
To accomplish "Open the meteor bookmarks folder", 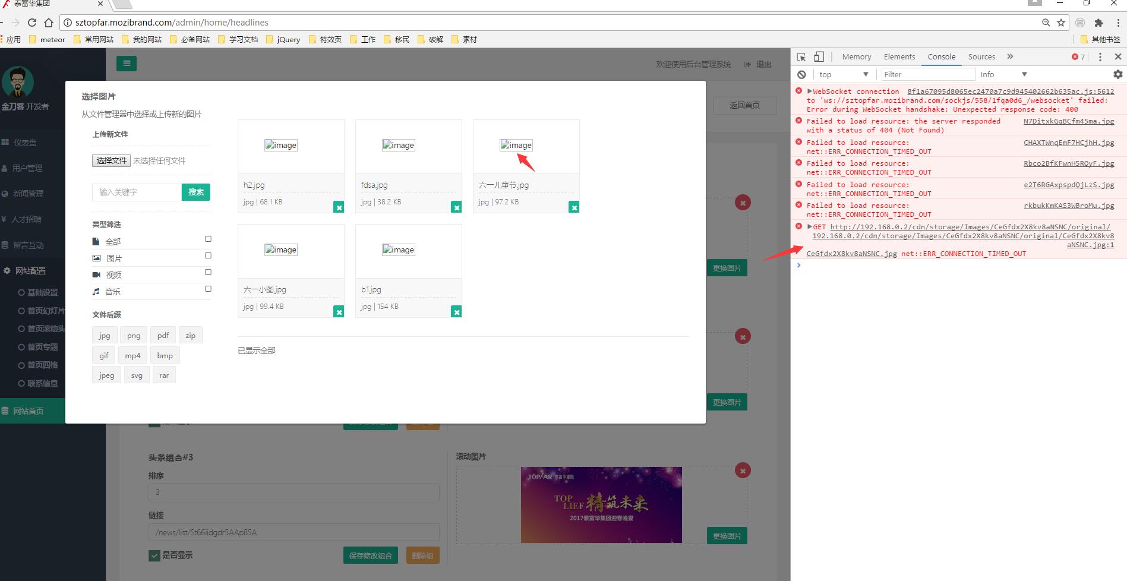I will [47, 40].
